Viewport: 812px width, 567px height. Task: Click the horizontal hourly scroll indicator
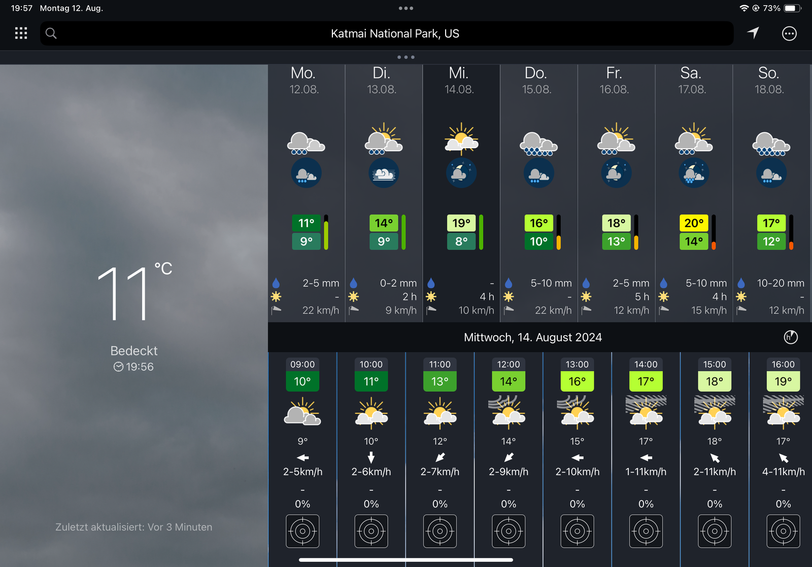406,560
